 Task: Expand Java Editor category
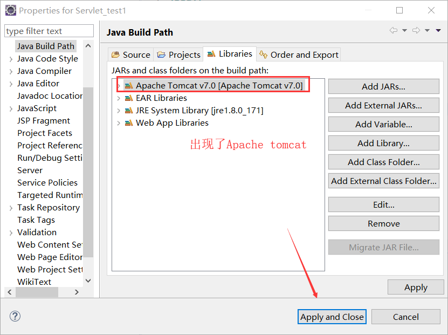coord(11,84)
